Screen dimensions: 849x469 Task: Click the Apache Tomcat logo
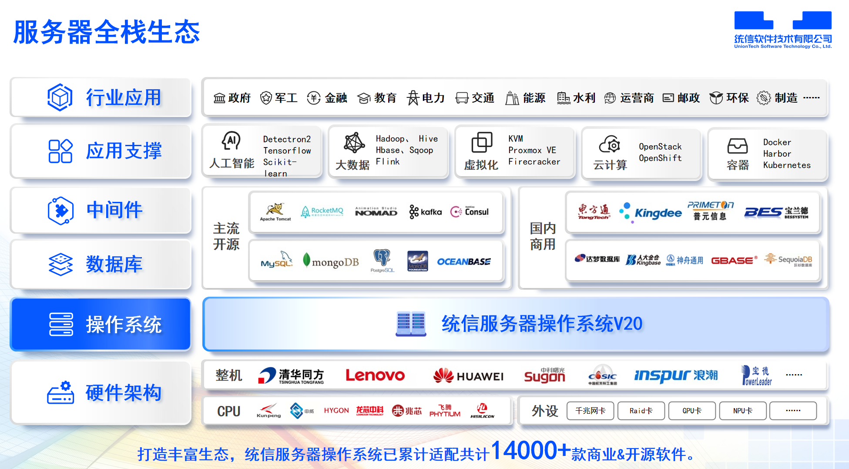tap(275, 212)
